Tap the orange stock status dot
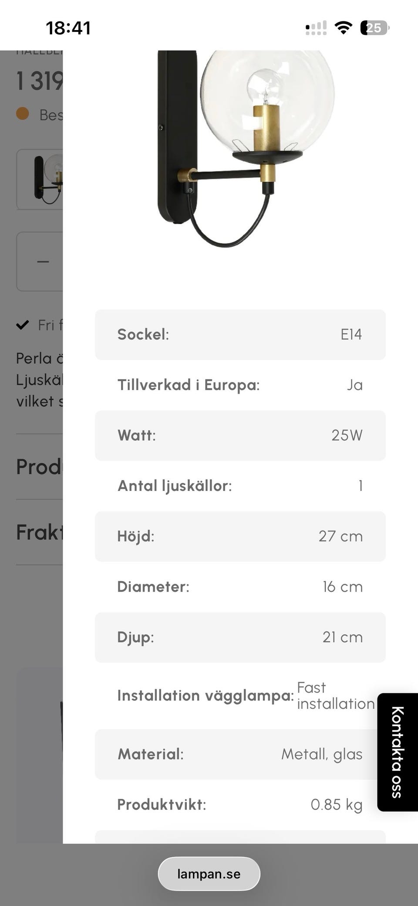Viewport: 418px width, 906px height. tap(23, 113)
